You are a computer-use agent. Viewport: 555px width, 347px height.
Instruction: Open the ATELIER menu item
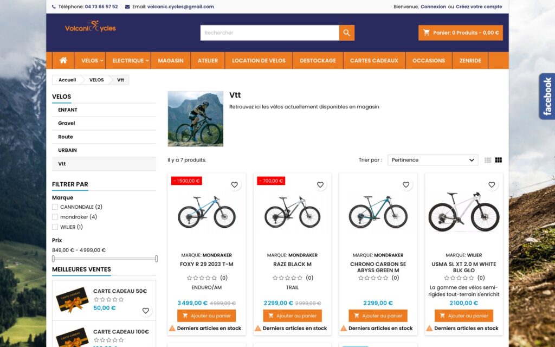click(208, 61)
